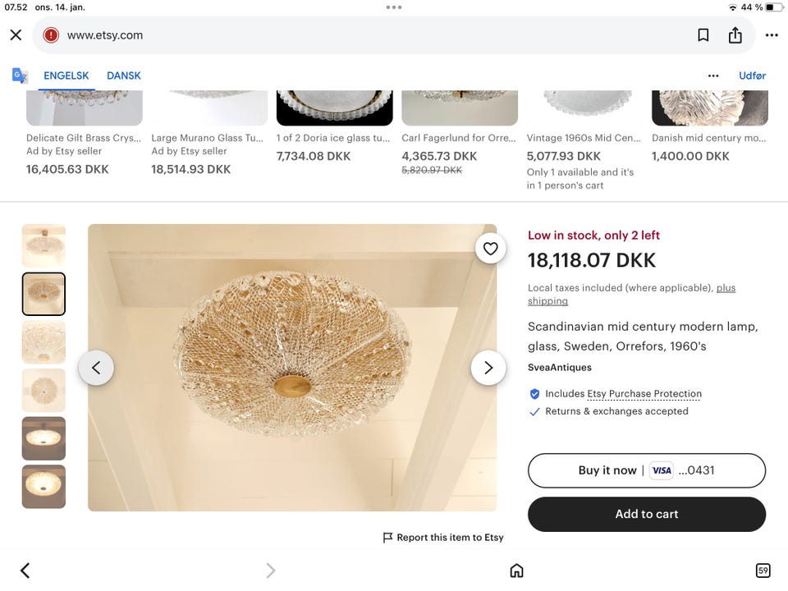This screenshot has width=788, height=591.
Task: Go to the home screen via the home icon
Action: pyautogui.click(x=516, y=570)
